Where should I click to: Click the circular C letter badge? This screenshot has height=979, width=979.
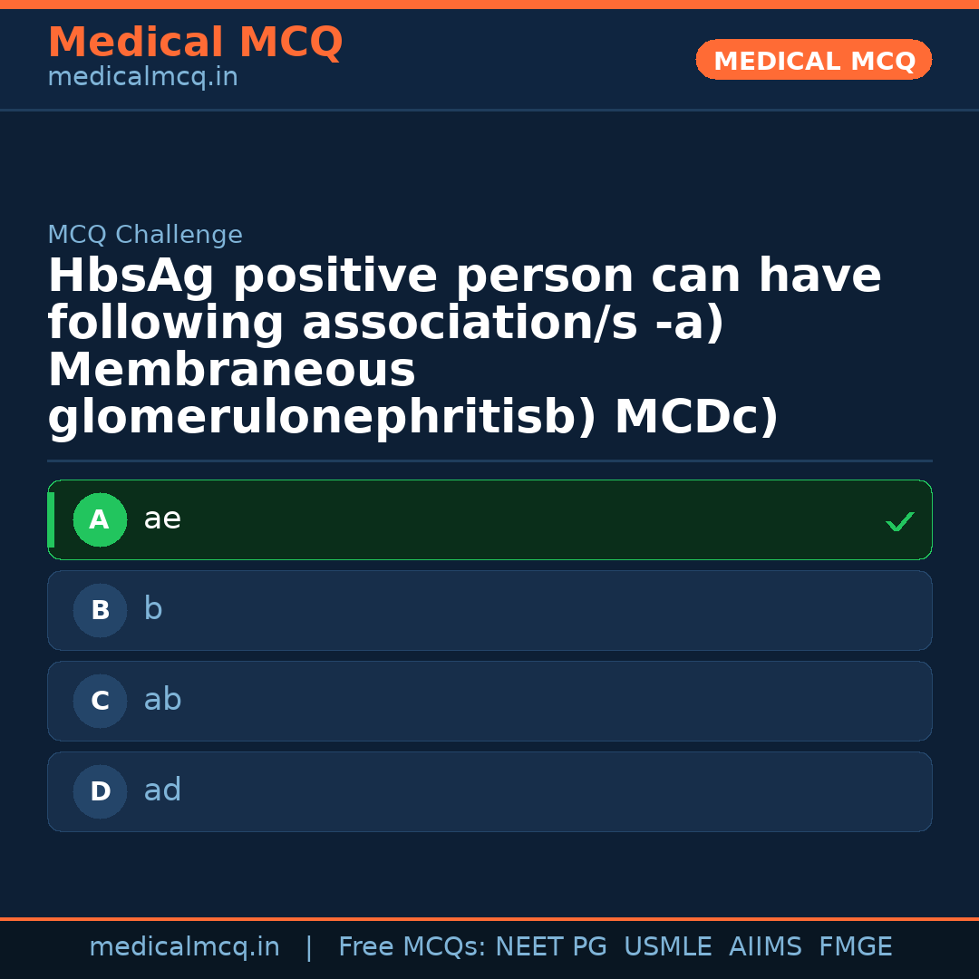coord(100,701)
